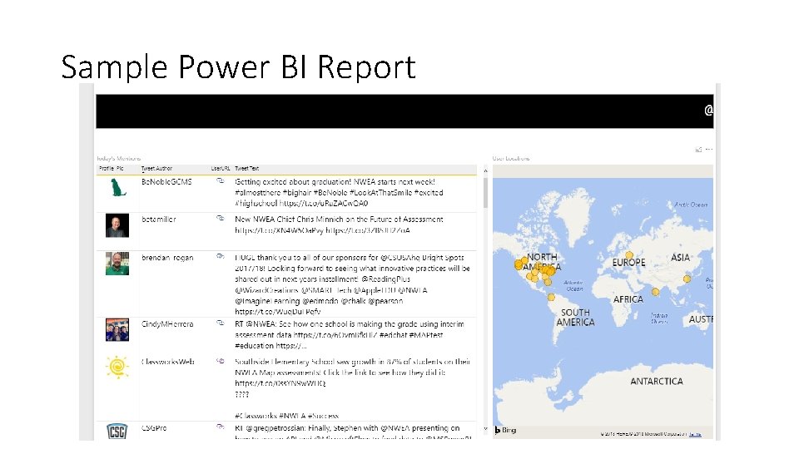Click the ANTARCTICA map label
This screenshot has height=449, width=799.
pos(657,382)
